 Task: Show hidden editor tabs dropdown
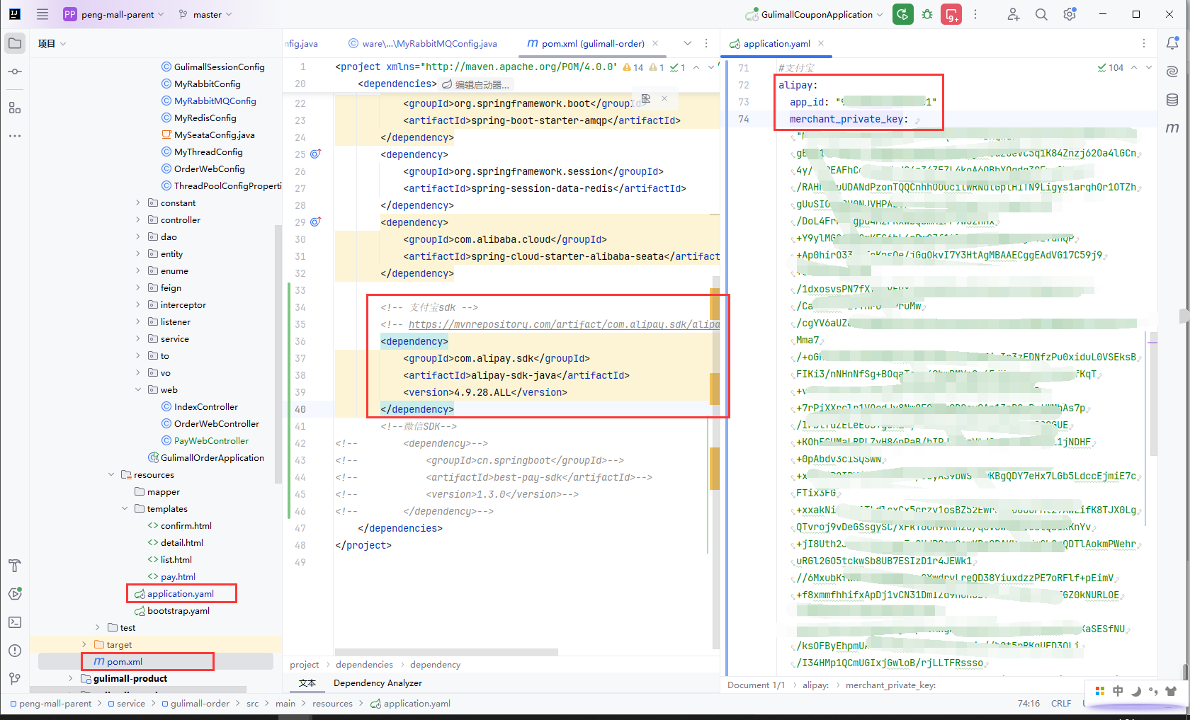687,43
